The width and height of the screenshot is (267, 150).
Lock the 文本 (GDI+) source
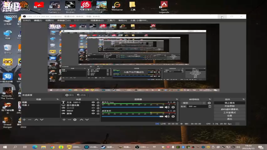point(98,102)
